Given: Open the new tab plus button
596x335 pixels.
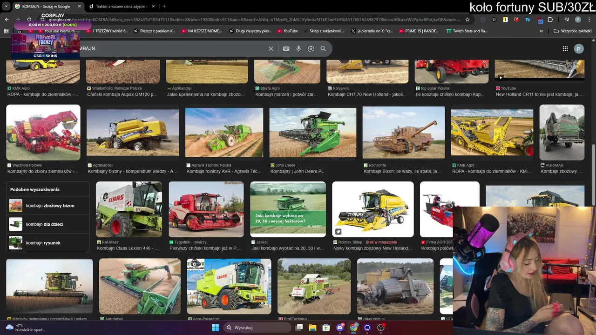Looking at the screenshot, I should (x=164, y=7).
